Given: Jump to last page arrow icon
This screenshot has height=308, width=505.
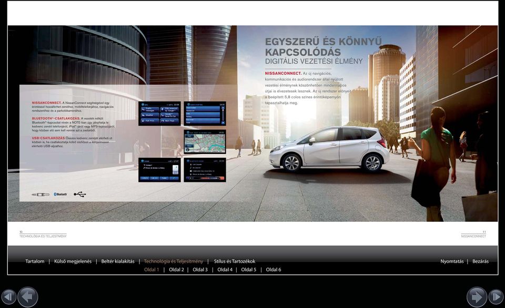Looking at the screenshot, I should (x=496, y=297).
